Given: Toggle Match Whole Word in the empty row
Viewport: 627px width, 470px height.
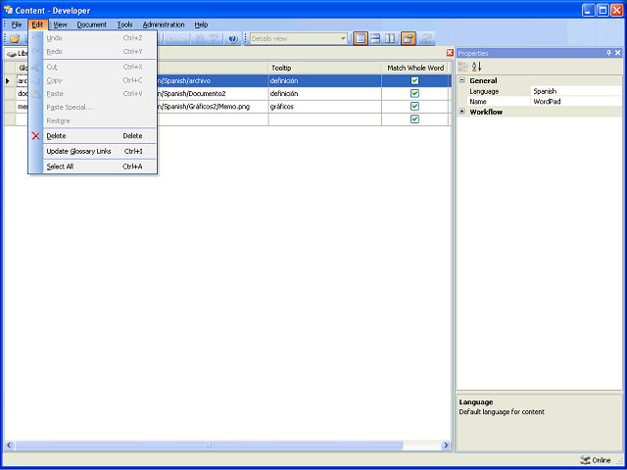Looking at the screenshot, I should 414,119.
